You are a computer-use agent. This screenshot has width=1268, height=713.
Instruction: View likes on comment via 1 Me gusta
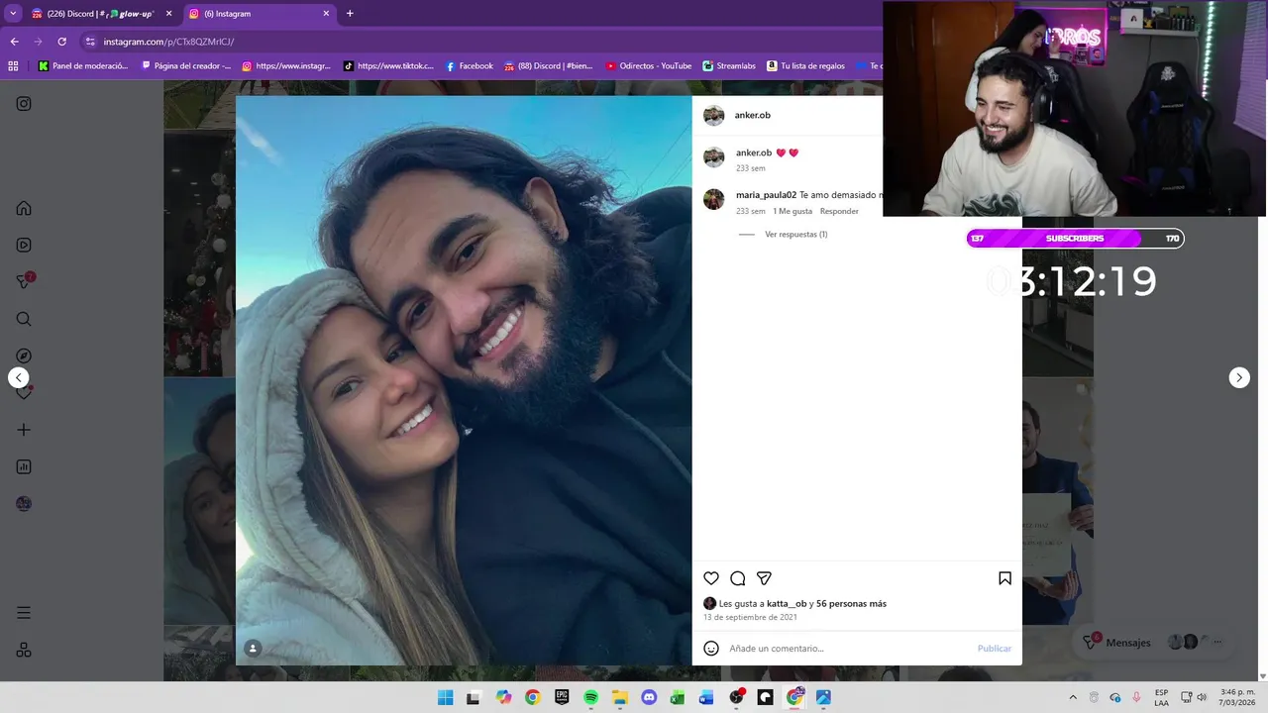(x=792, y=211)
